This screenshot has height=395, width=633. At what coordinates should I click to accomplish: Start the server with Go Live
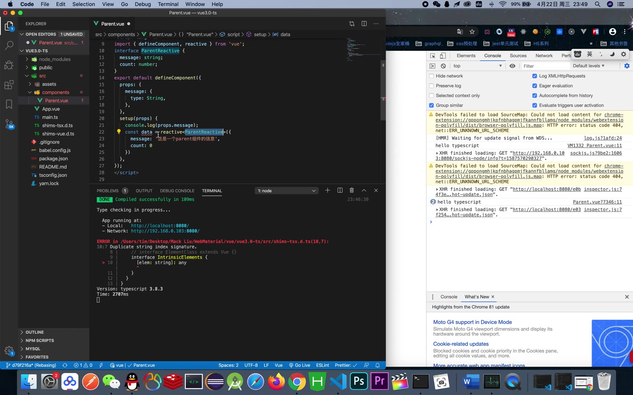300,365
